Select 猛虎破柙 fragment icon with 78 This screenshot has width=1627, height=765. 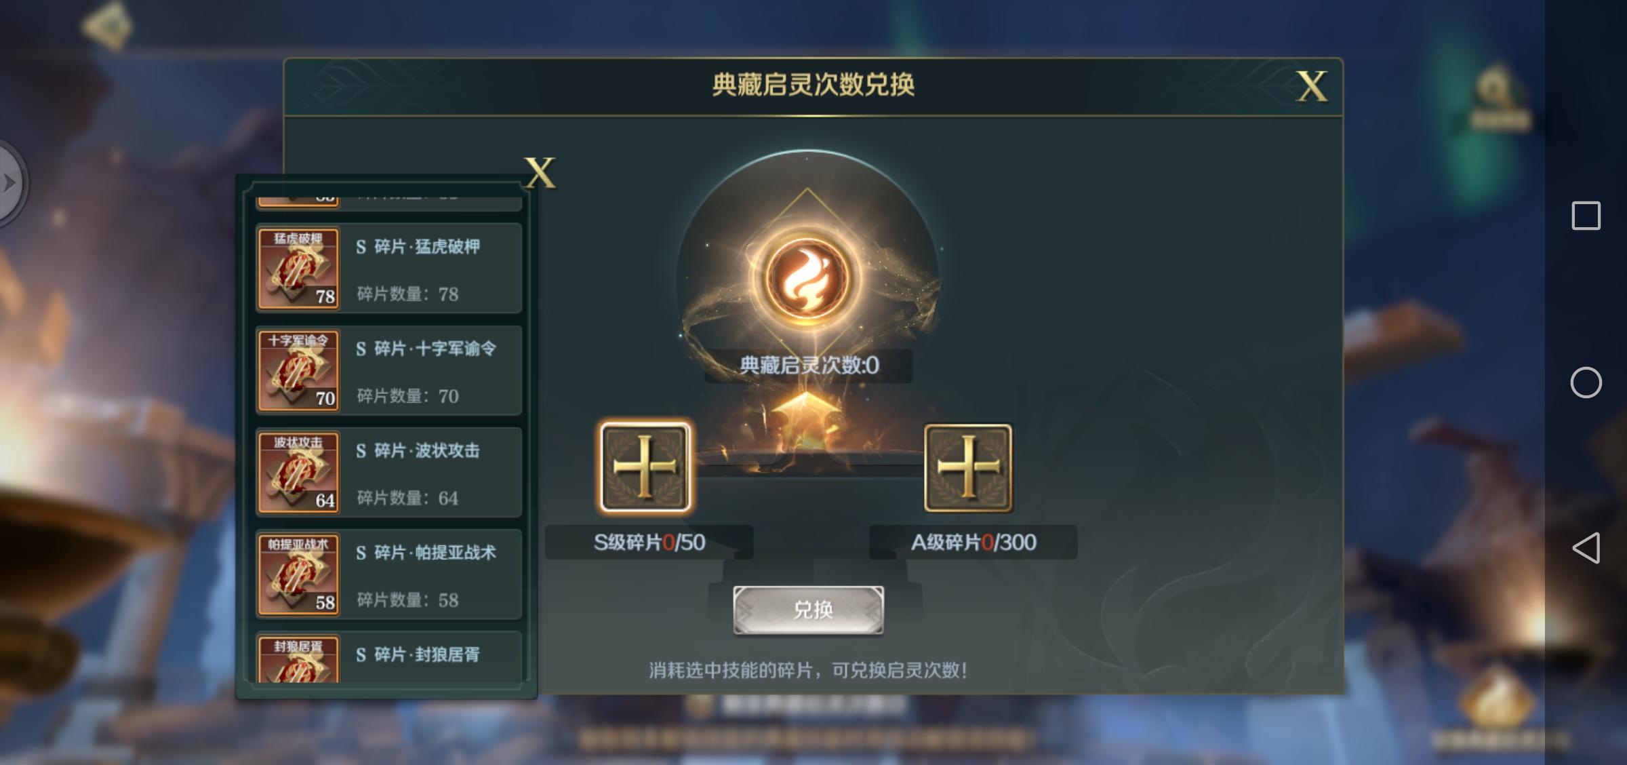click(298, 269)
